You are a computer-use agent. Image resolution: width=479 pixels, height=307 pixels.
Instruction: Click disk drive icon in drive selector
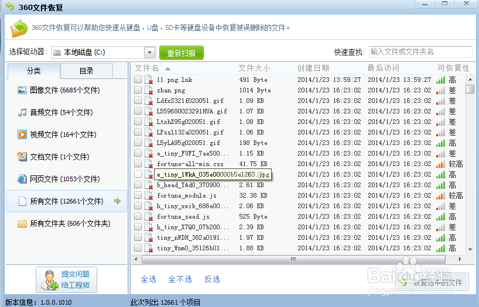click(x=57, y=53)
